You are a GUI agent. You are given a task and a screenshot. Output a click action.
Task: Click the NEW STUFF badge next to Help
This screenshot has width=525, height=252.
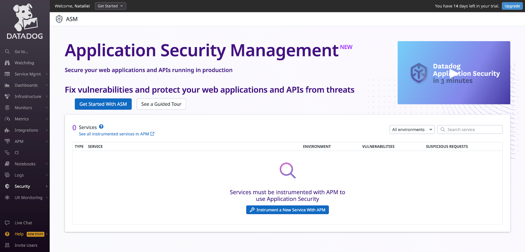35,234
